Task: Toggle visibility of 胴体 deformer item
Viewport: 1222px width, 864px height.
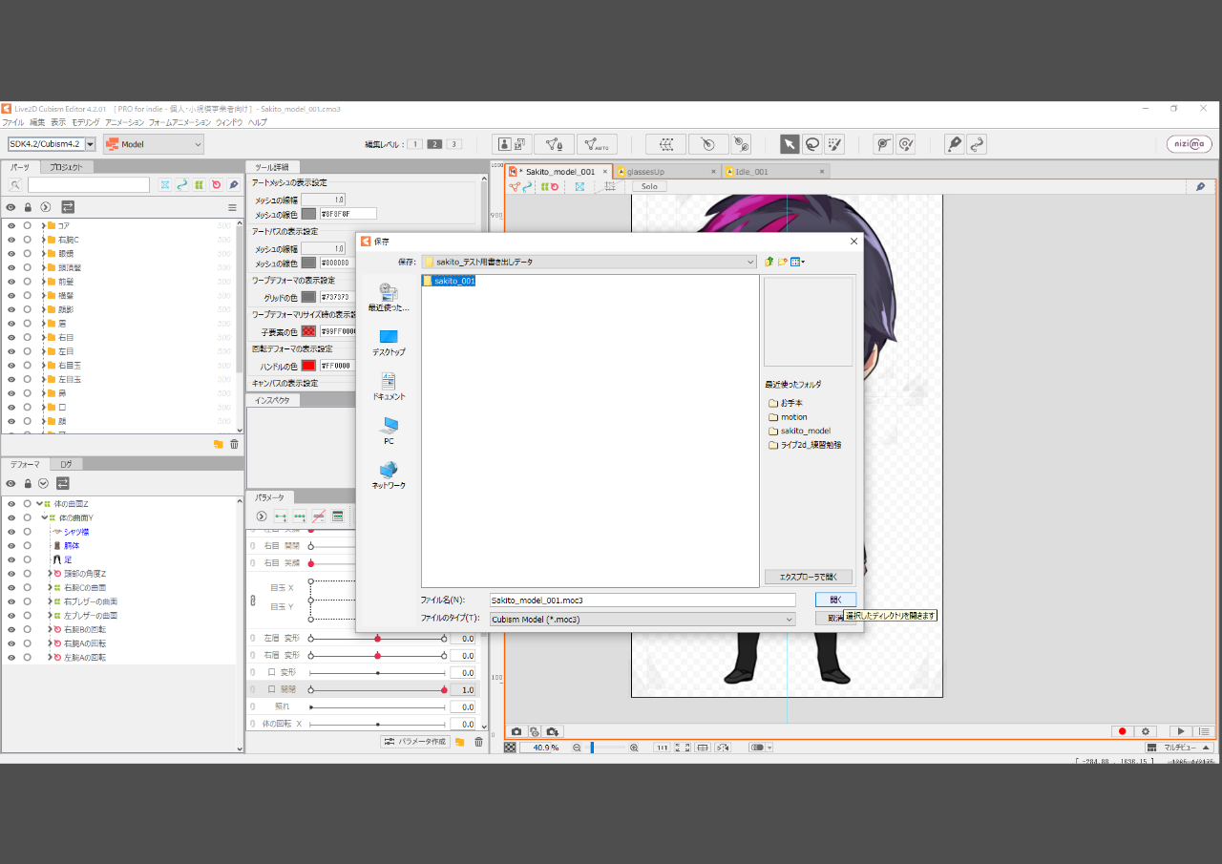Action: (x=11, y=546)
